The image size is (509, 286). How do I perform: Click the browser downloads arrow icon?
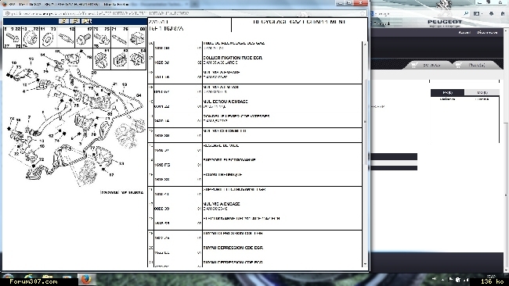(491, 13)
